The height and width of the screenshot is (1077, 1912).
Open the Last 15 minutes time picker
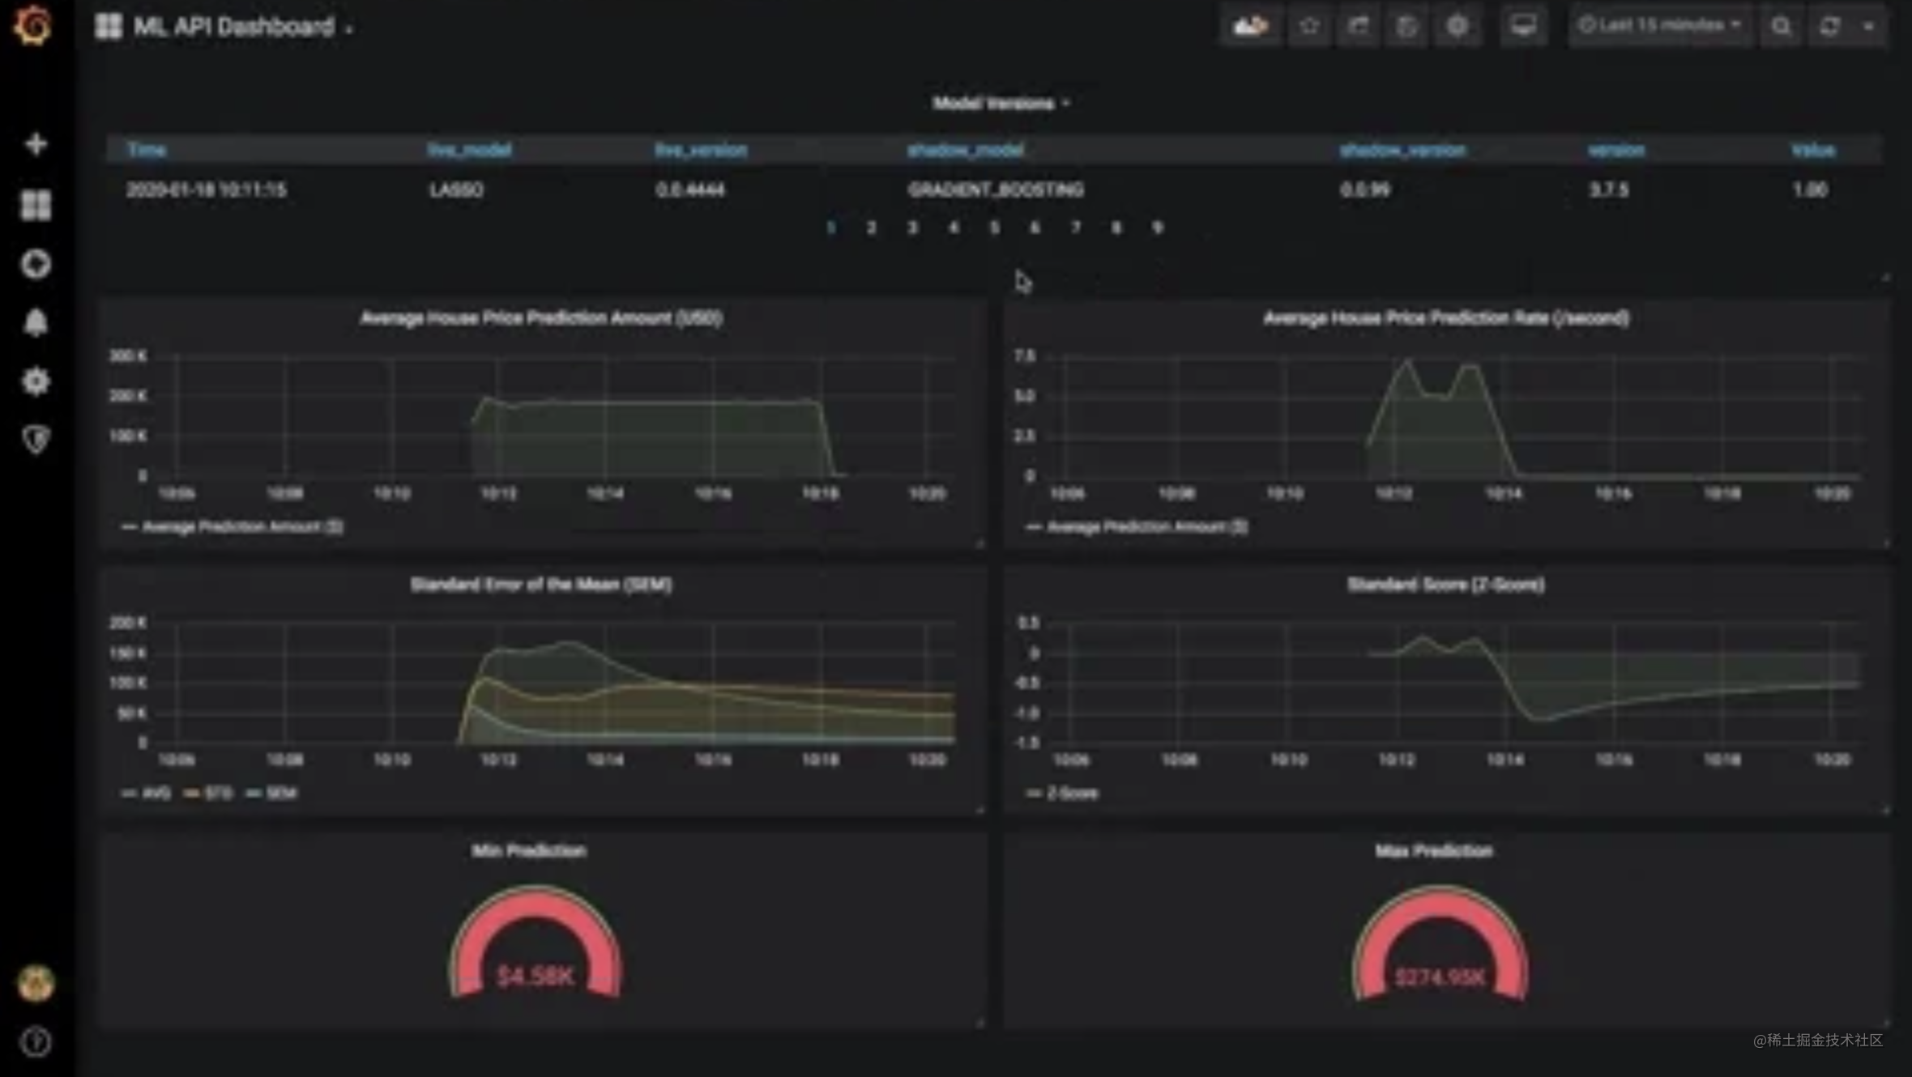pyautogui.click(x=1658, y=26)
